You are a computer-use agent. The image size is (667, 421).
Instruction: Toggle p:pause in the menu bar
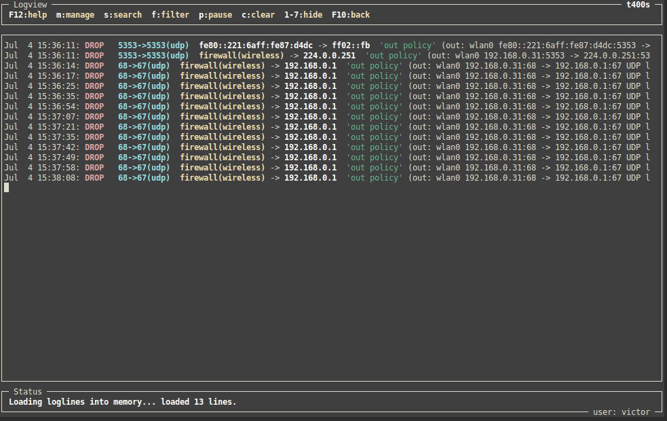pyautogui.click(x=216, y=15)
